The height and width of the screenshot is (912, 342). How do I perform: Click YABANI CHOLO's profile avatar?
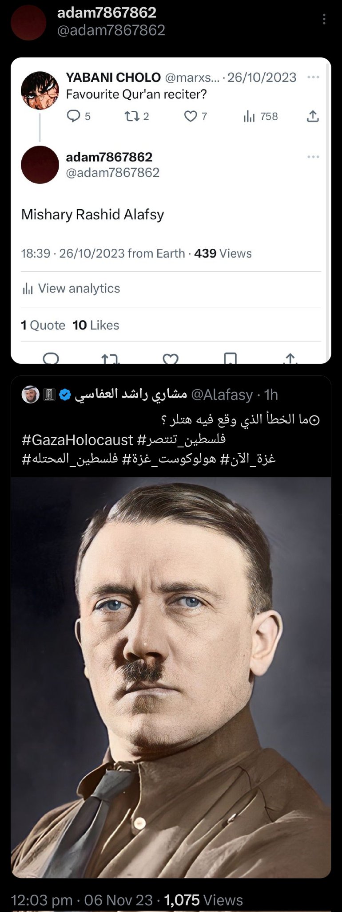coord(40,90)
